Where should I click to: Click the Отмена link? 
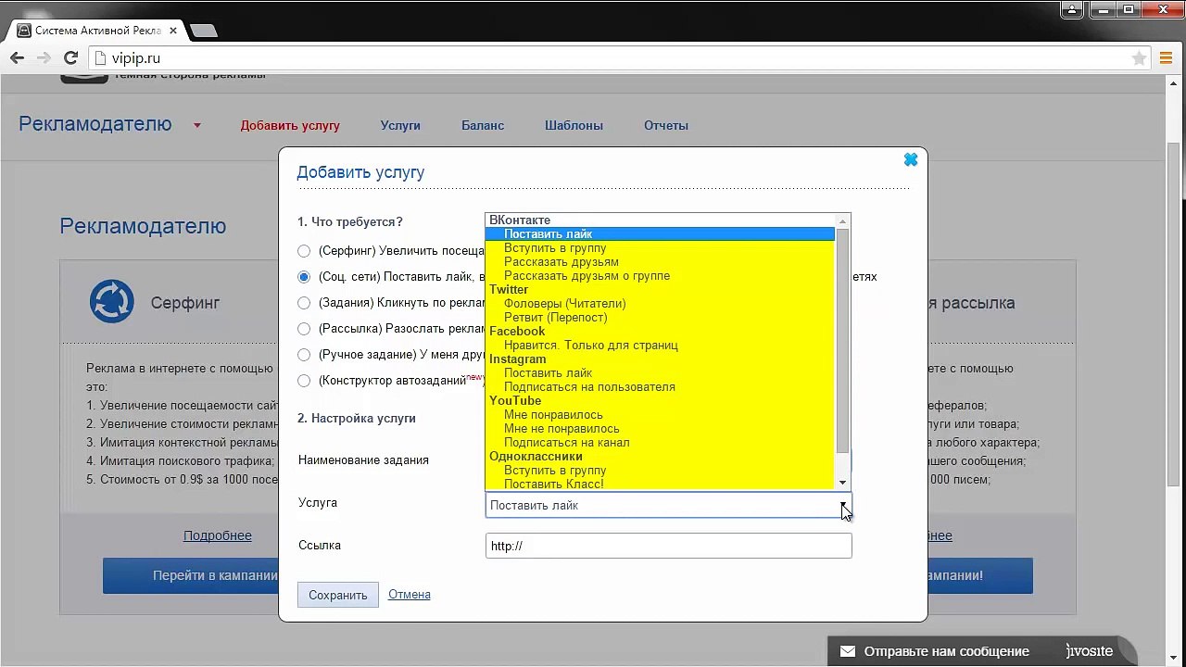(410, 595)
